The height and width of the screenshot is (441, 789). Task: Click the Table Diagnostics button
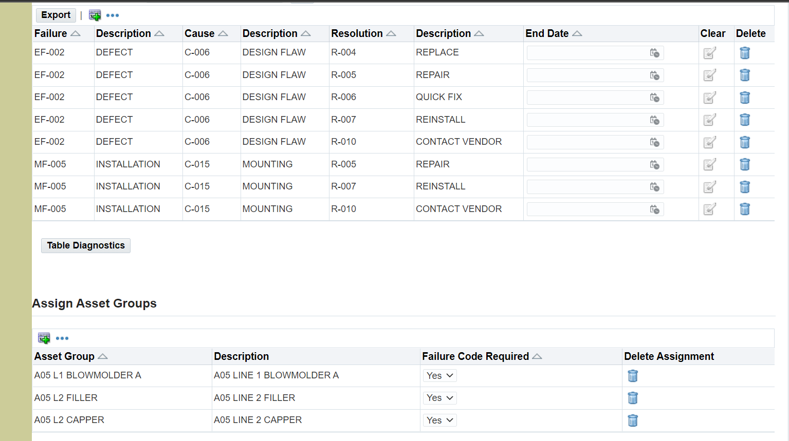tap(86, 245)
